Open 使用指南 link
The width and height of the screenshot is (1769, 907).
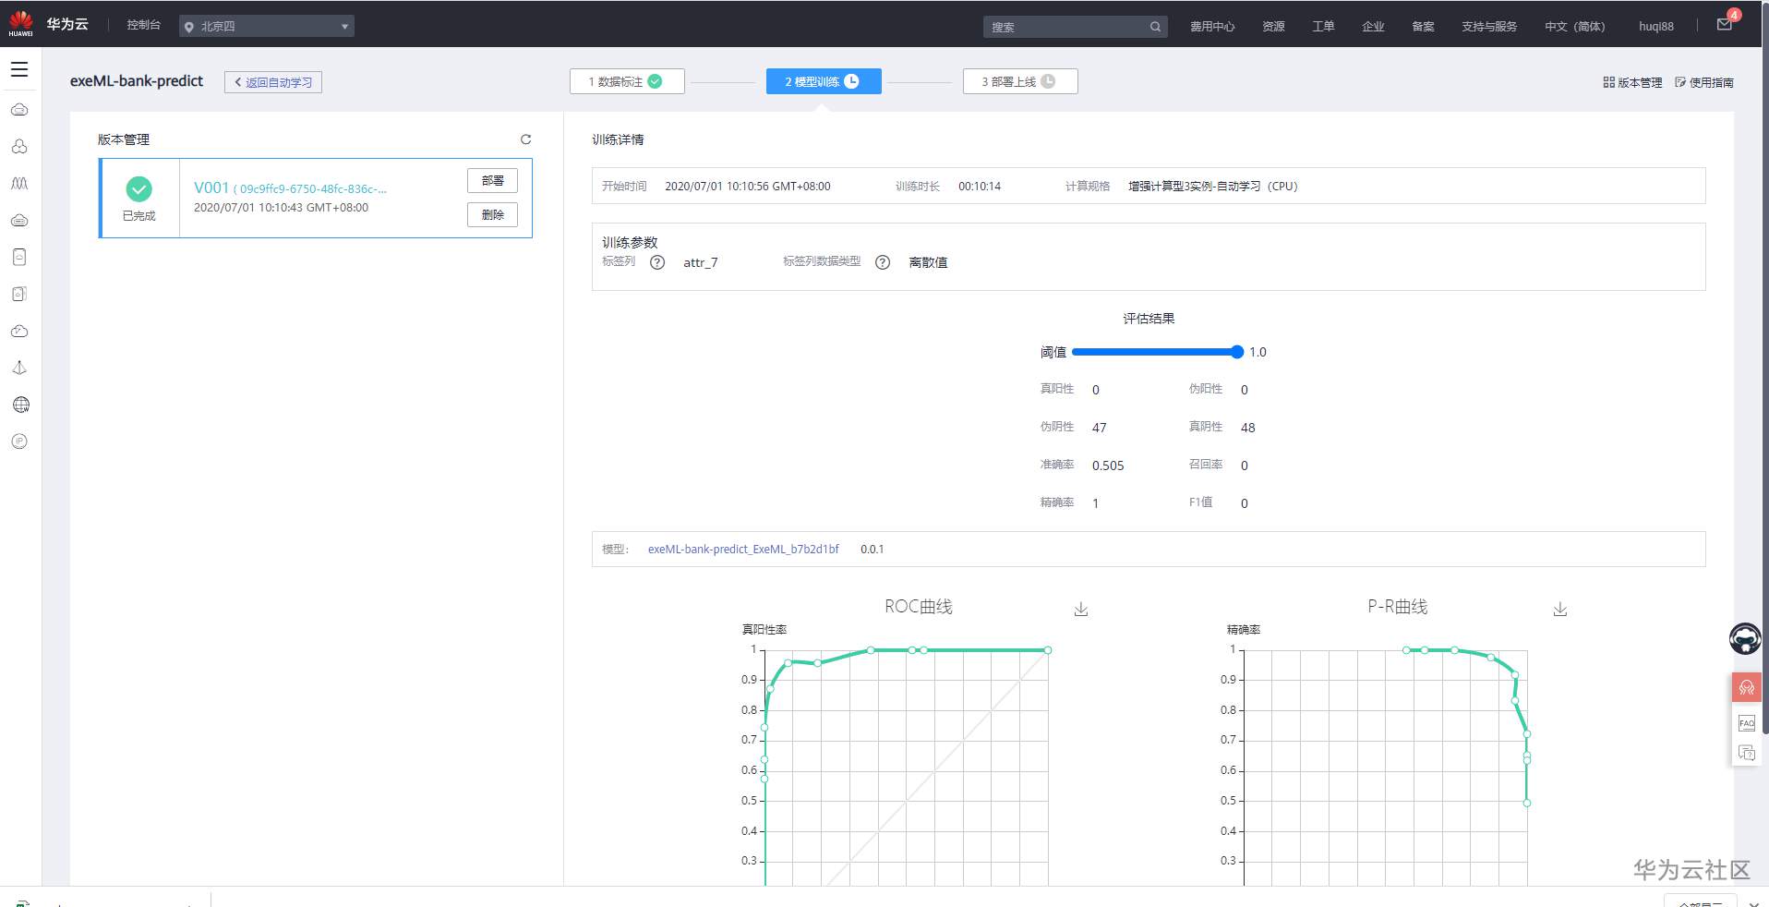pos(1704,82)
